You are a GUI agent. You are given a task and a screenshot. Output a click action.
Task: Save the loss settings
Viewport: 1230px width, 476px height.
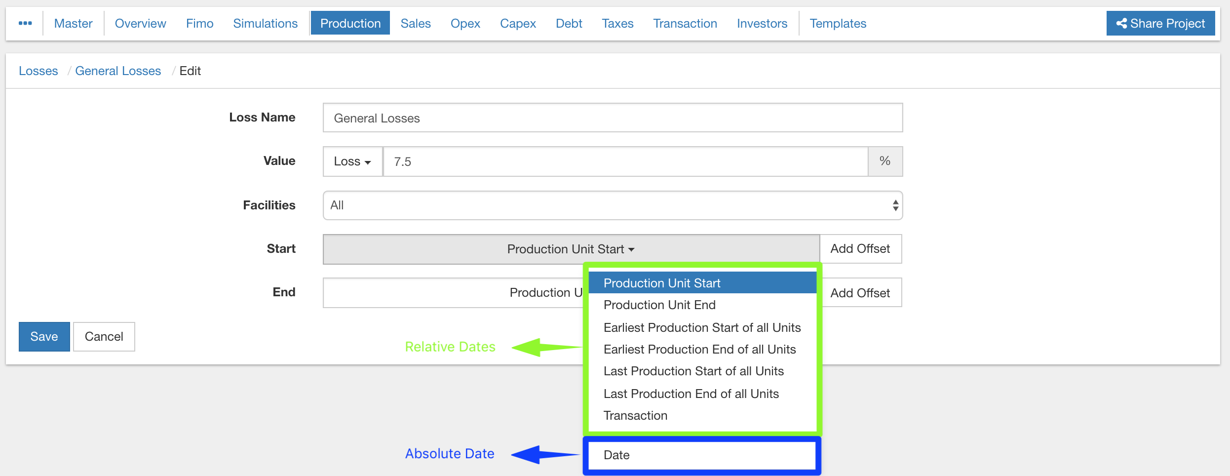click(x=44, y=337)
